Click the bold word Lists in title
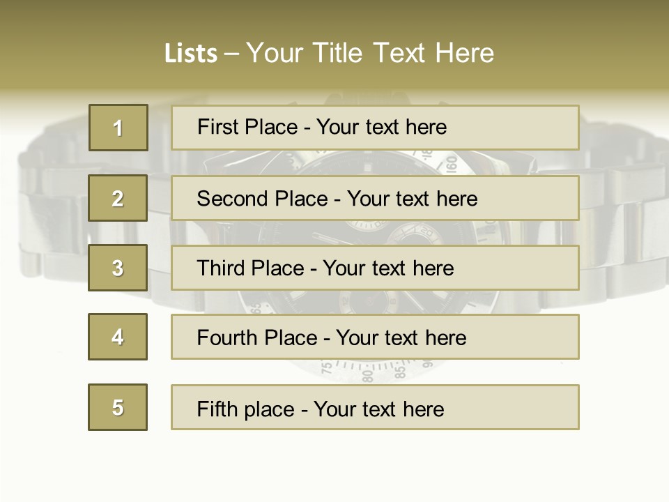Viewport: 669px width, 502px height. [191, 54]
